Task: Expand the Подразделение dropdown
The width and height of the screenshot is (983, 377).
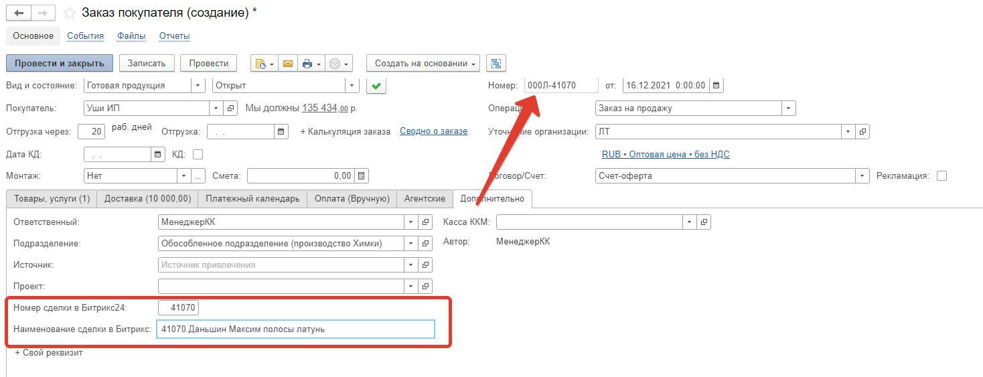Action: (411, 244)
